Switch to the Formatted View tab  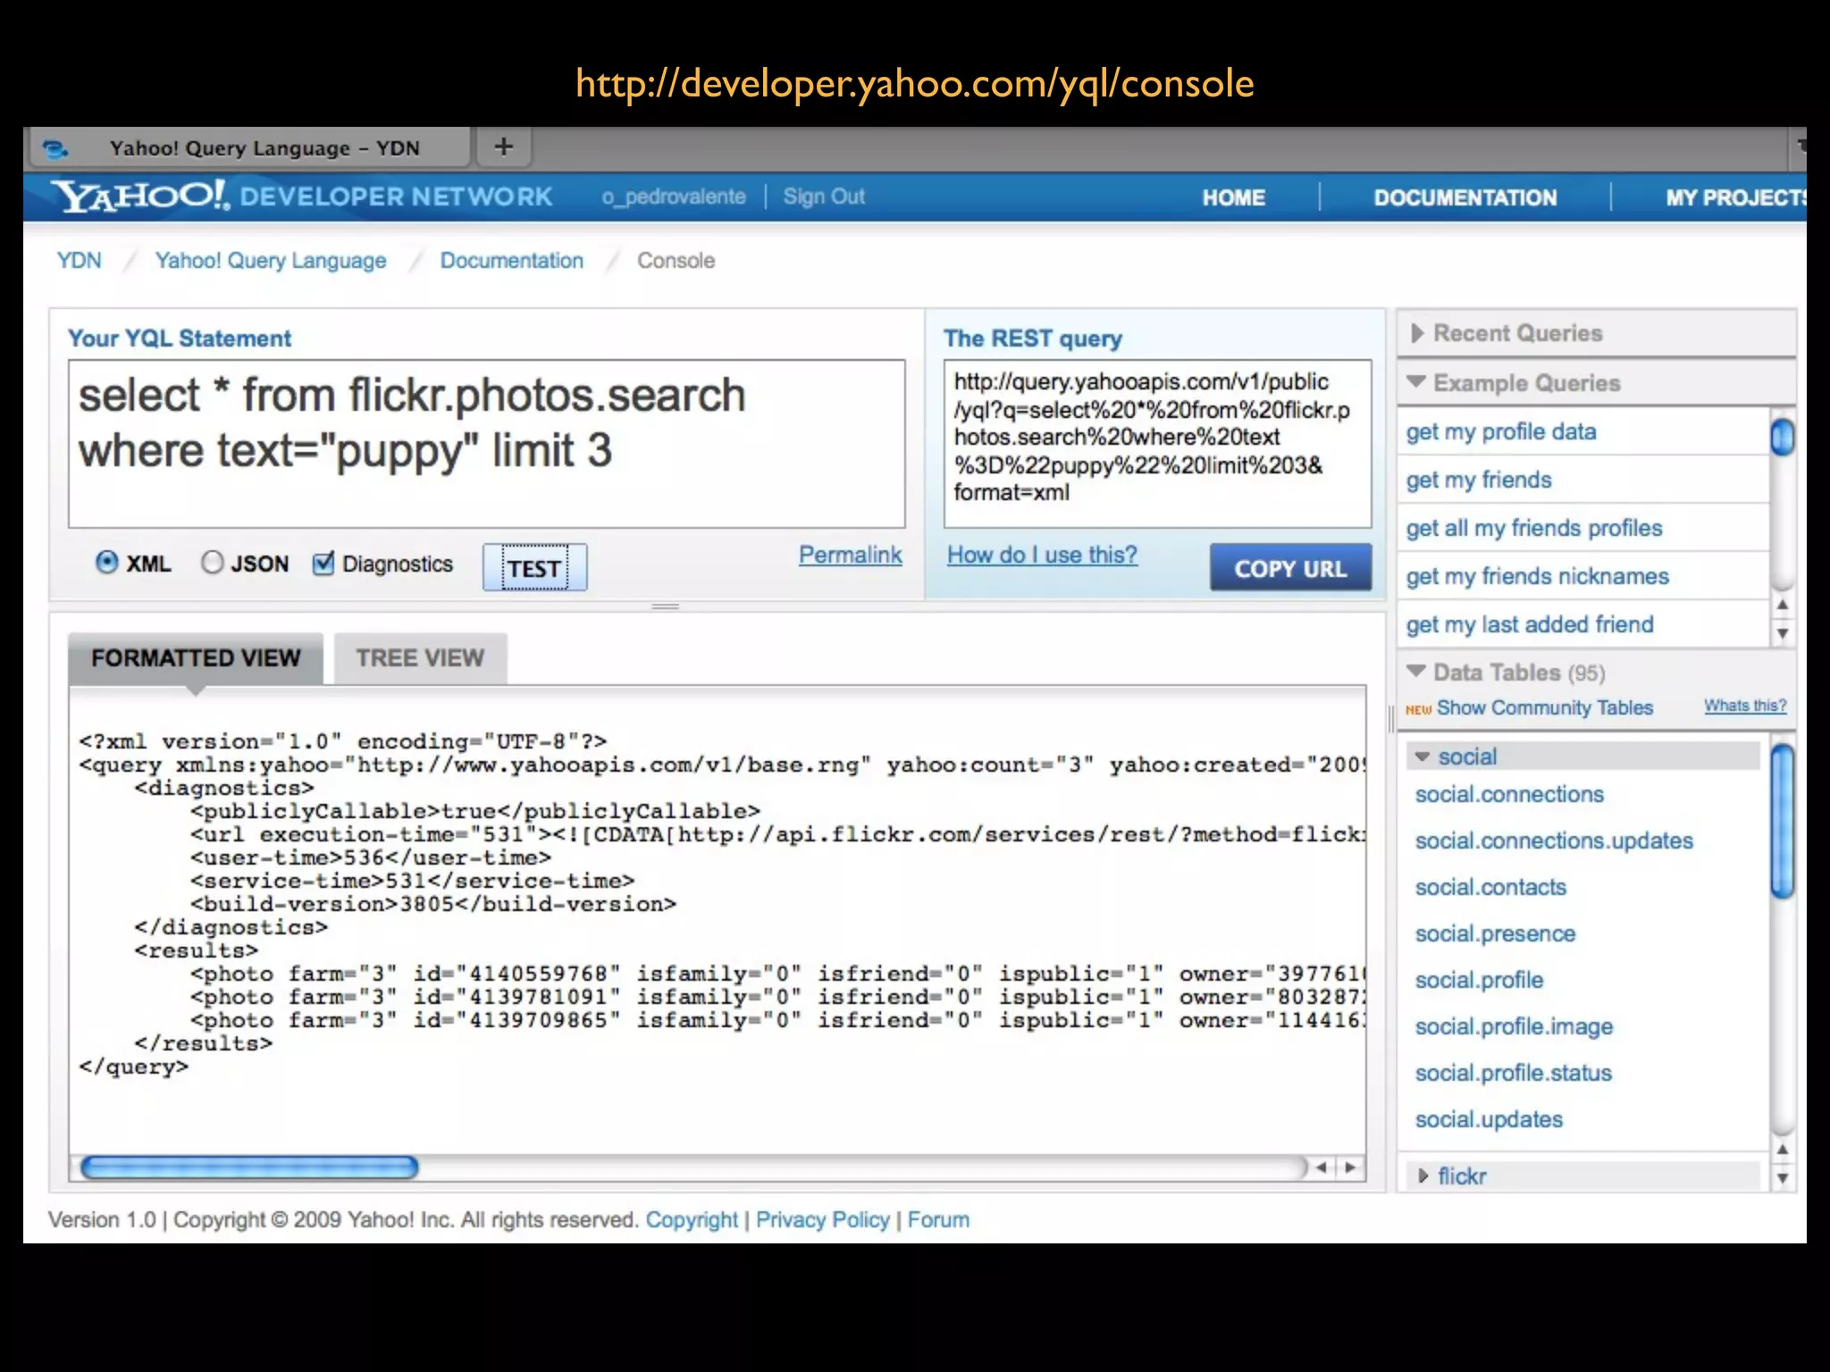tap(196, 658)
